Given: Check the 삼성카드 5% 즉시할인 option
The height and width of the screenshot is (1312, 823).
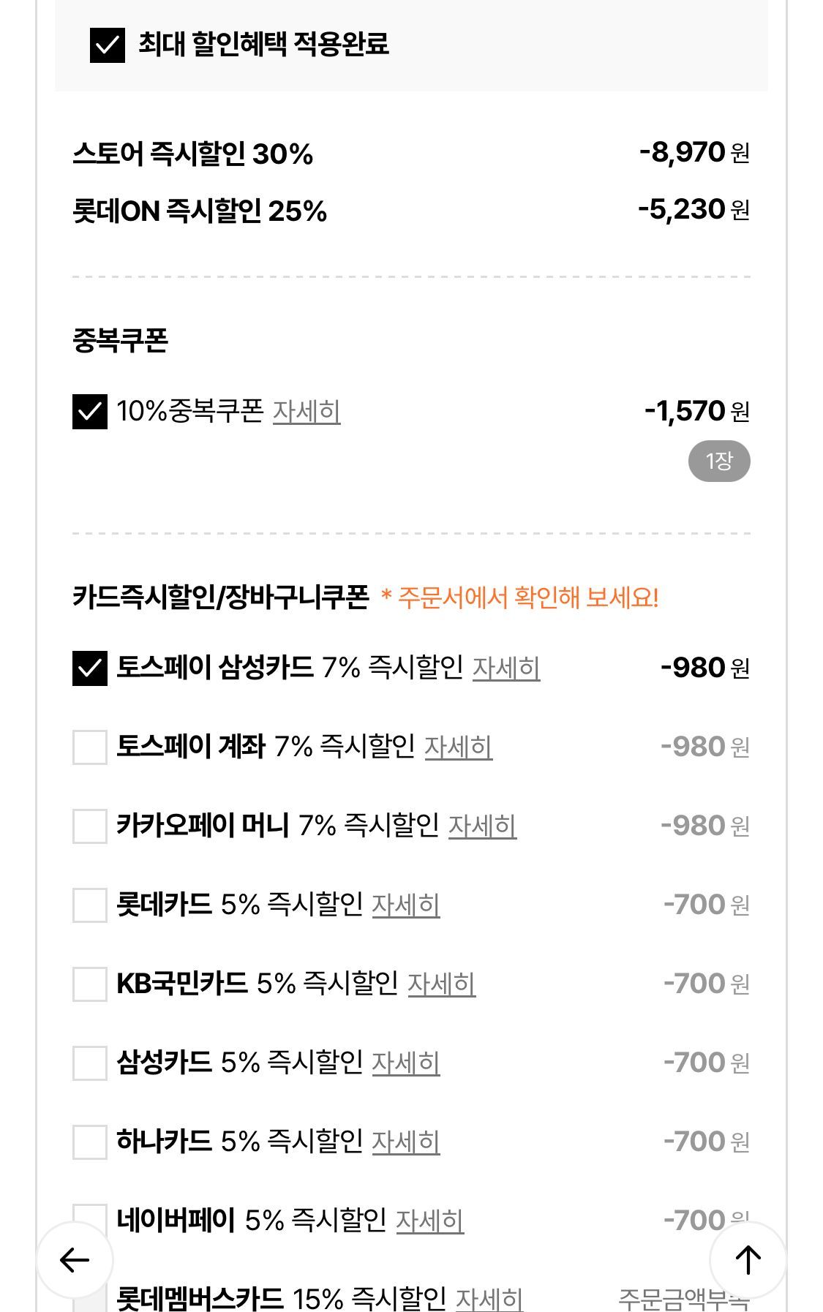Looking at the screenshot, I should pos(90,1063).
